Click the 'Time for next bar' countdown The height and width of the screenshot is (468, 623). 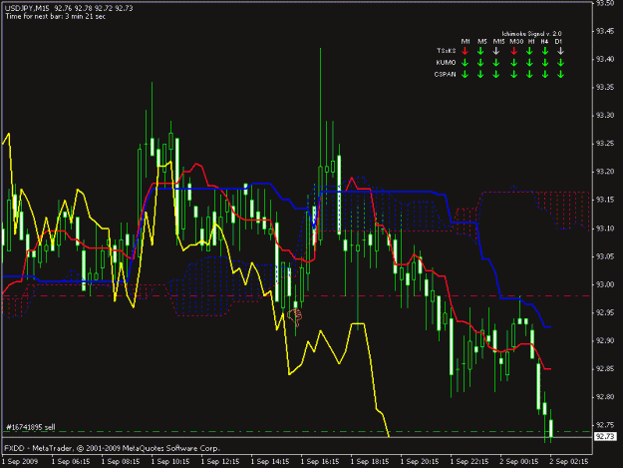pos(55,16)
